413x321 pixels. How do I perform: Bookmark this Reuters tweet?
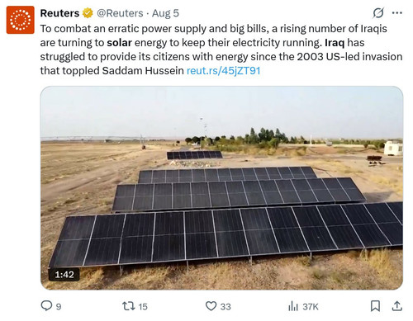point(375,306)
